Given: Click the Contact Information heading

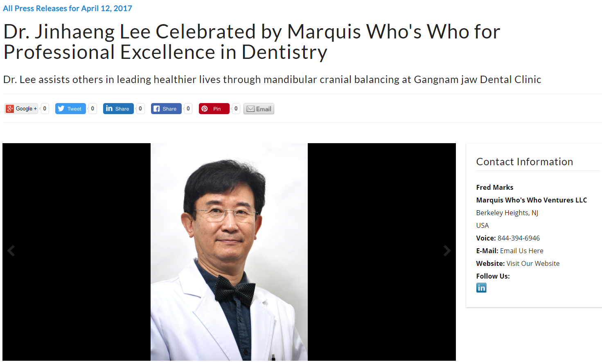Looking at the screenshot, I should coord(525,162).
